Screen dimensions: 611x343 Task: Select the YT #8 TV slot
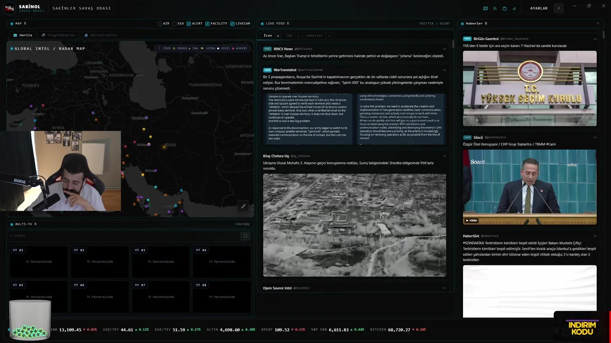click(221, 297)
